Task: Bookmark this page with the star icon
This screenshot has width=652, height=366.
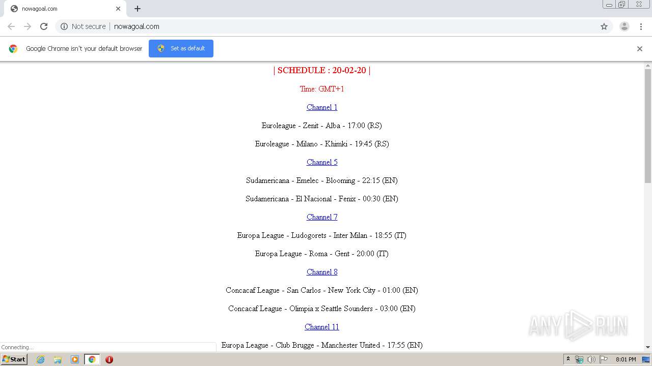Action: pyautogui.click(x=604, y=26)
